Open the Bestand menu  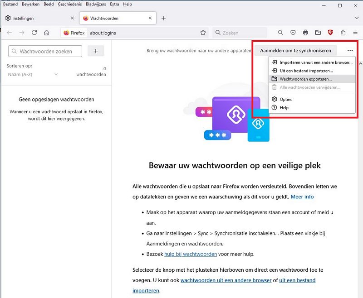10,4
